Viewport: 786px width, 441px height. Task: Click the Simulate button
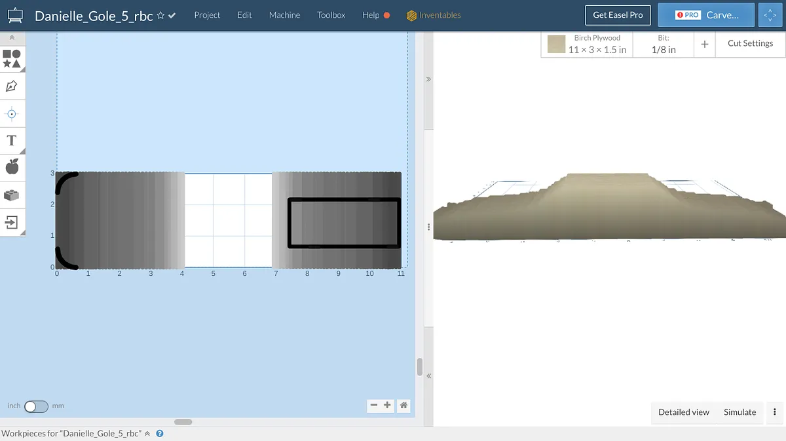[x=739, y=412]
